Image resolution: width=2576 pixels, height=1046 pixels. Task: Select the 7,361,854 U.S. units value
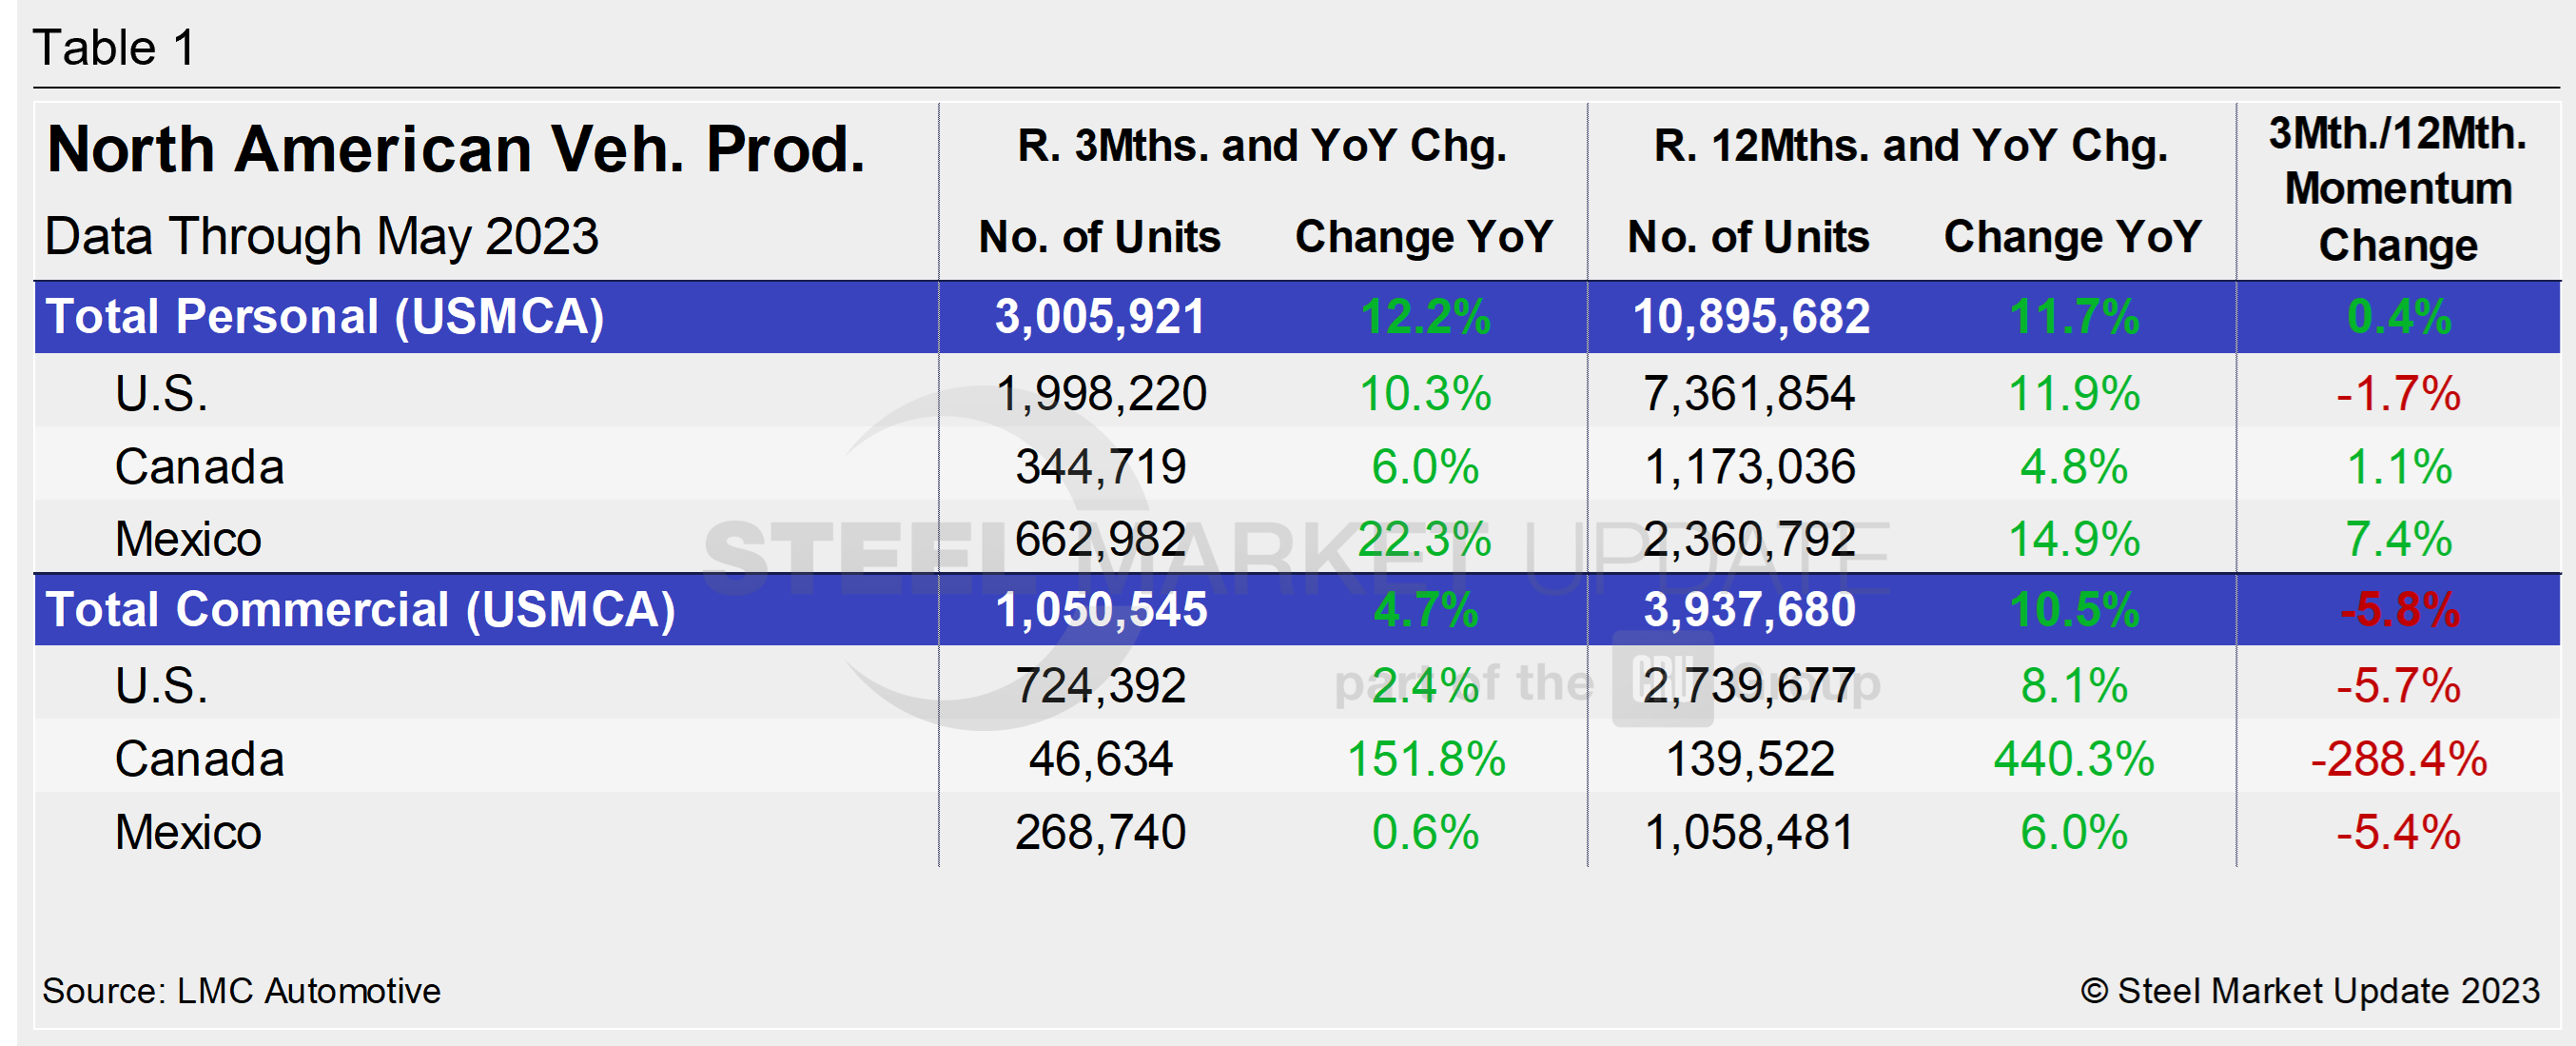[1749, 393]
